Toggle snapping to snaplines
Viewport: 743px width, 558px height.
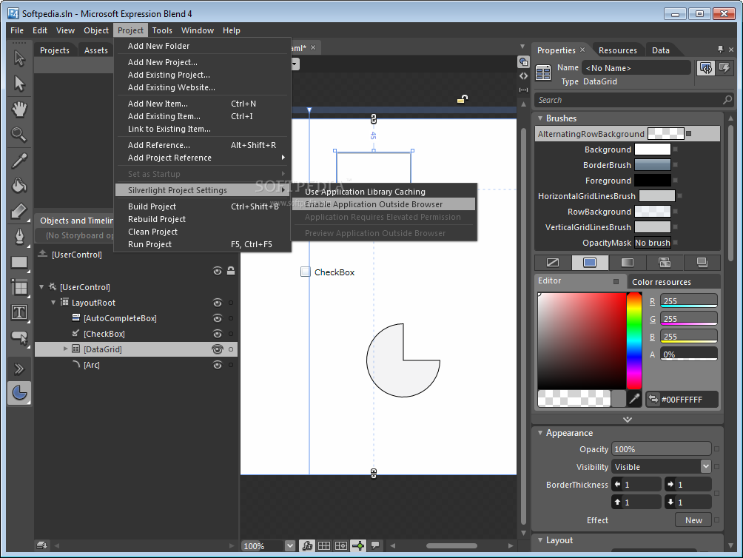tap(359, 545)
